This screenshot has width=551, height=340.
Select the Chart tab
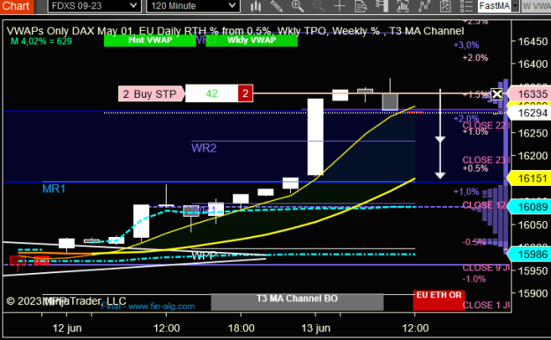(x=17, y=6)
